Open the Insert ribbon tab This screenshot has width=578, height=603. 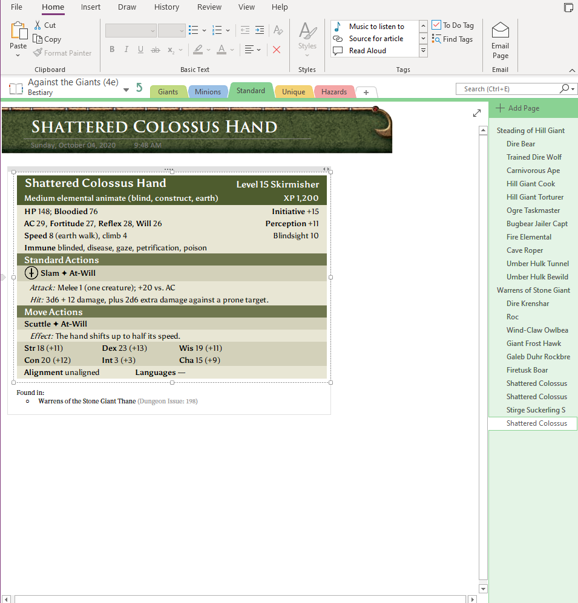(x=90, y=7)
